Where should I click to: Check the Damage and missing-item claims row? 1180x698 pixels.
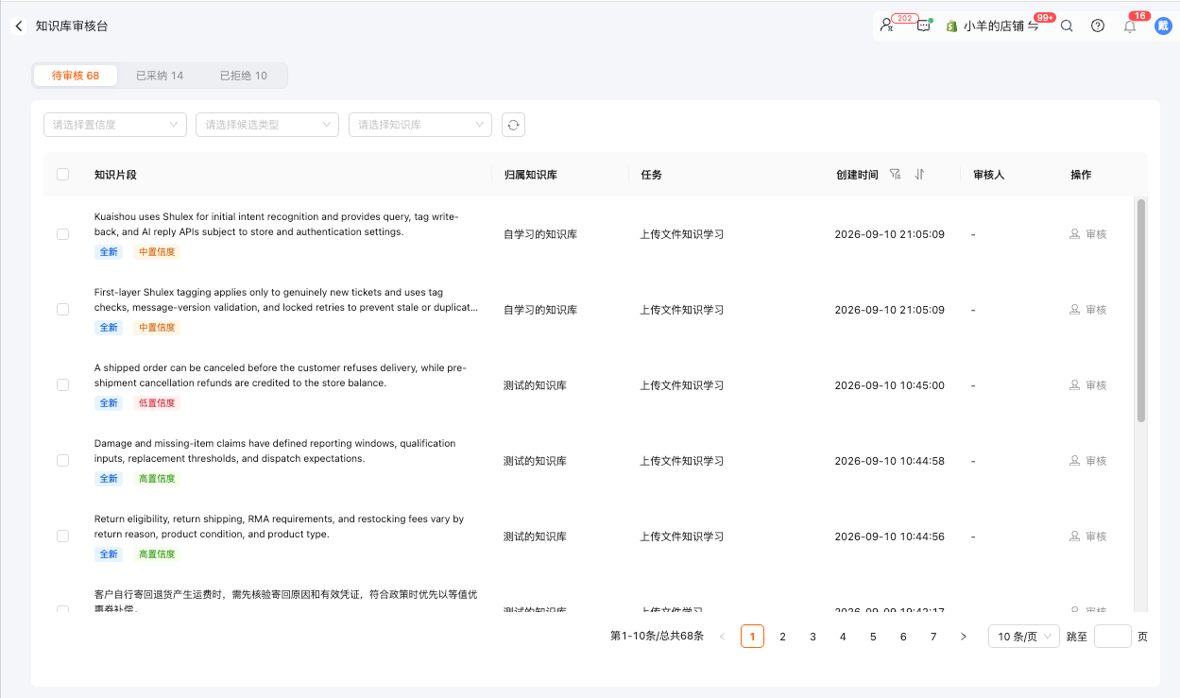[63, 461]
